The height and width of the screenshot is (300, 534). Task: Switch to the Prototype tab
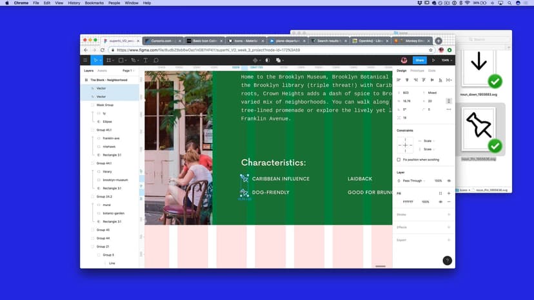[417, 71]
